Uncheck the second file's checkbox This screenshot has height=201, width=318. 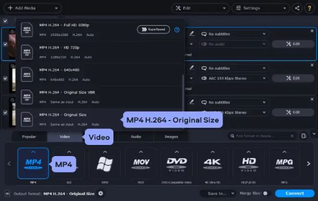coord(5,78)
